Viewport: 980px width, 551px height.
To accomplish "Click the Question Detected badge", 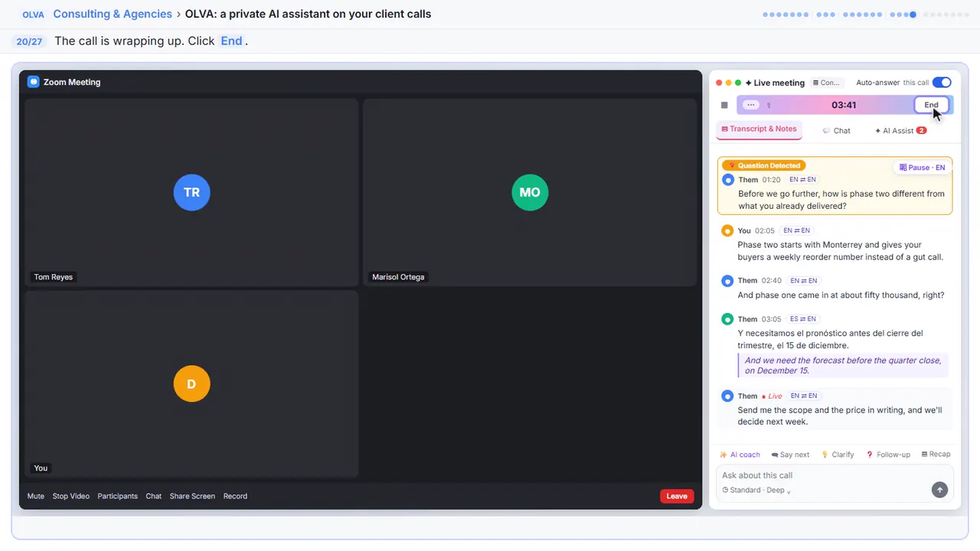I will [x=763, y=165].
